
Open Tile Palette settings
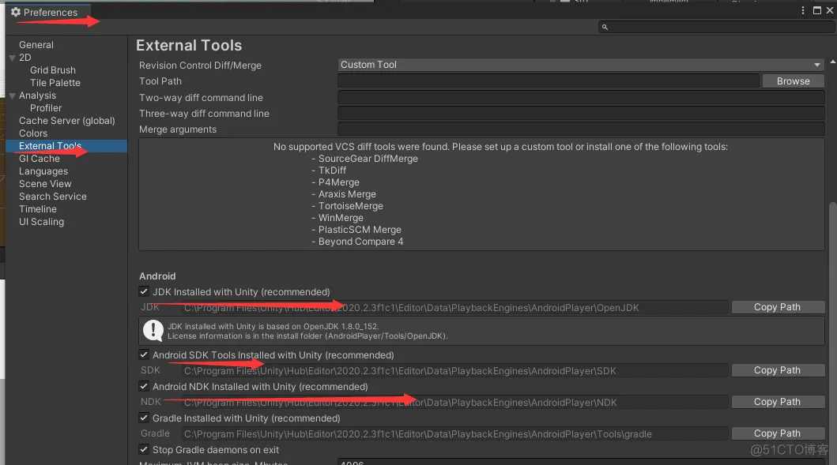(55, 83)
